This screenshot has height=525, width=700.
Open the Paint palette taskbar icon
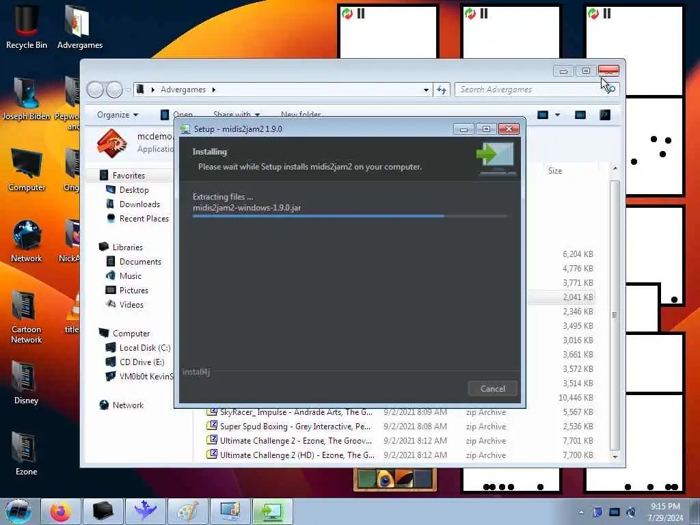(187, 511)
